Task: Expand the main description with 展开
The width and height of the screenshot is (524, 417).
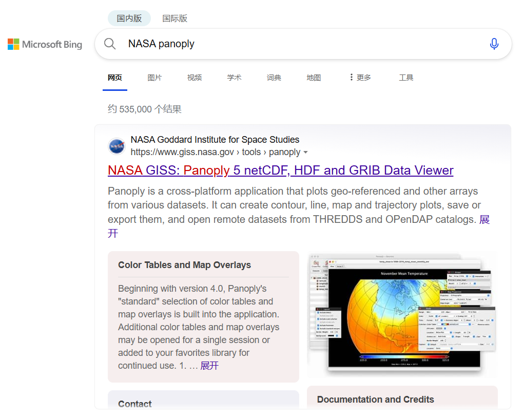Action: click(484, 219)
